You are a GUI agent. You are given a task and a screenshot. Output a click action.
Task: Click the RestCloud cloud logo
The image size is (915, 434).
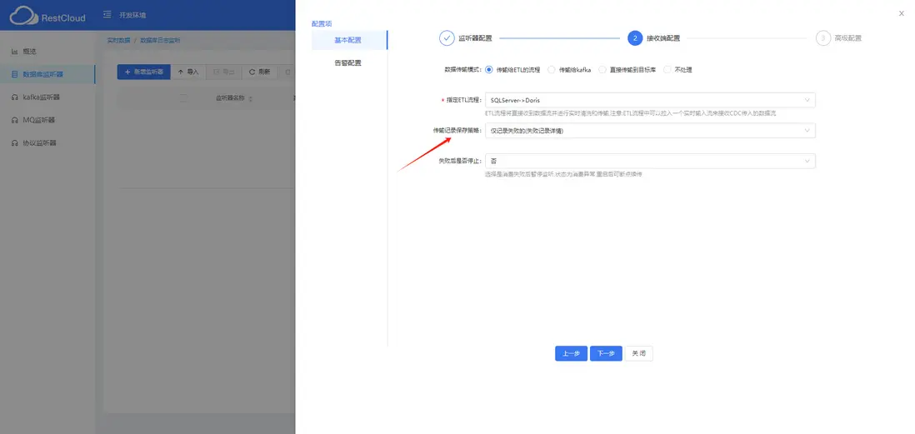tap(23, 16)
